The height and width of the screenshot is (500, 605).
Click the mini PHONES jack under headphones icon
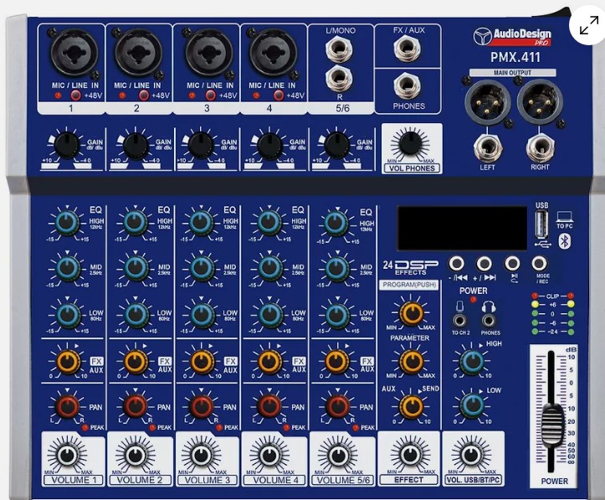tap(489, 321)
